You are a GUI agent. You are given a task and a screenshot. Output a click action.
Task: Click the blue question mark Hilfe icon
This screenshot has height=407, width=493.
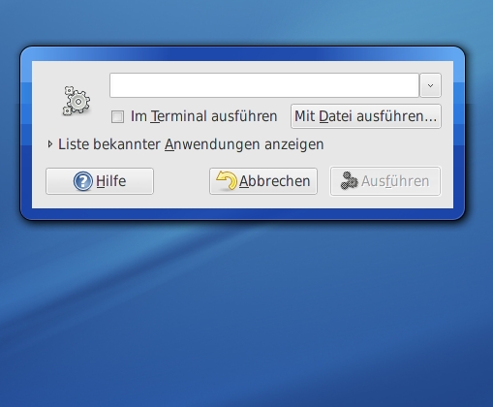(x=83, y=181)
